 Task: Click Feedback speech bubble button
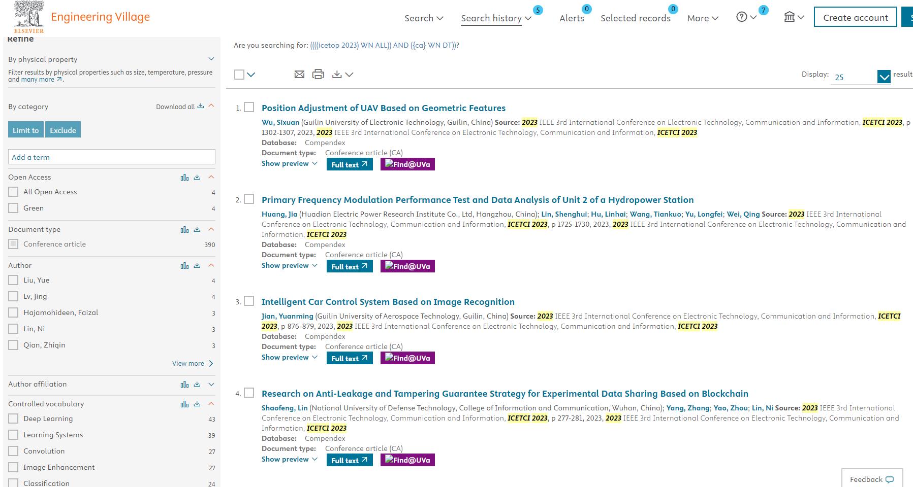(x=872, y=479)
